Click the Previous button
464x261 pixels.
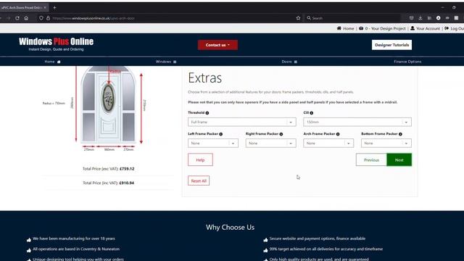pos(371,159)
